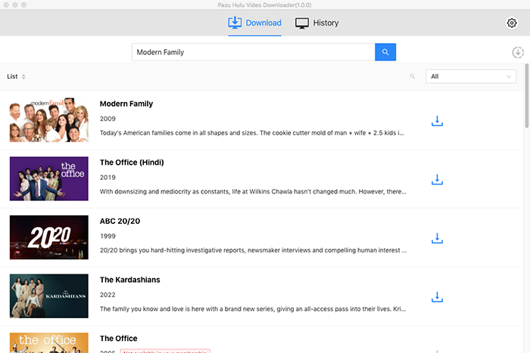Switch to the History tab

pyautogui.click(x=316, y=23)
